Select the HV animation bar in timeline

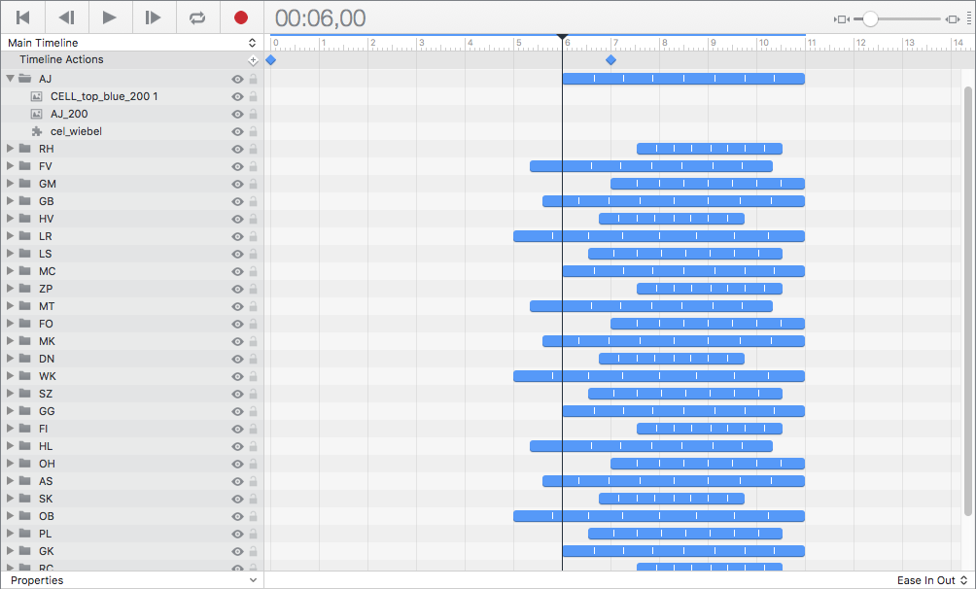tap(672, 219)
